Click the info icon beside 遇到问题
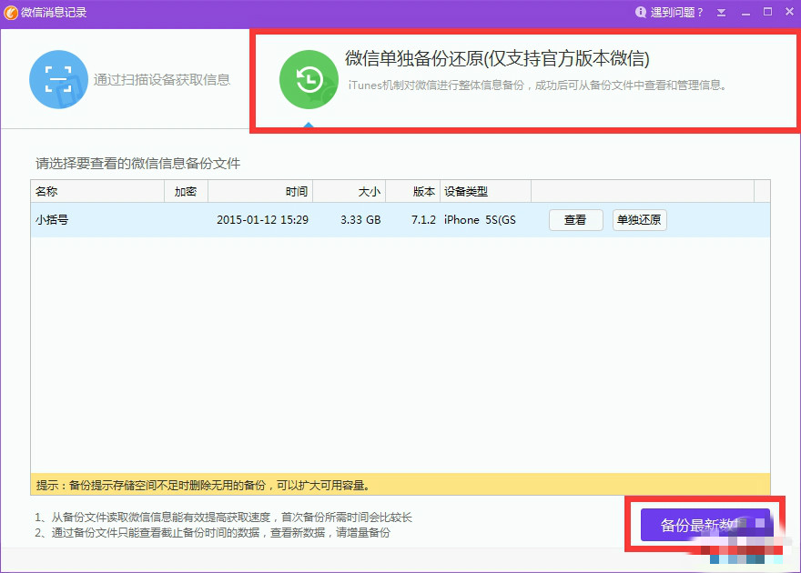Screen dimensions: 801x573 point(641,11)
